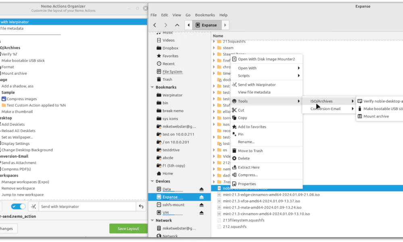Select Compress PDF(s) in Organizer list
The image size is (403, 242).
pyautogui.click(x=16, y=169)
